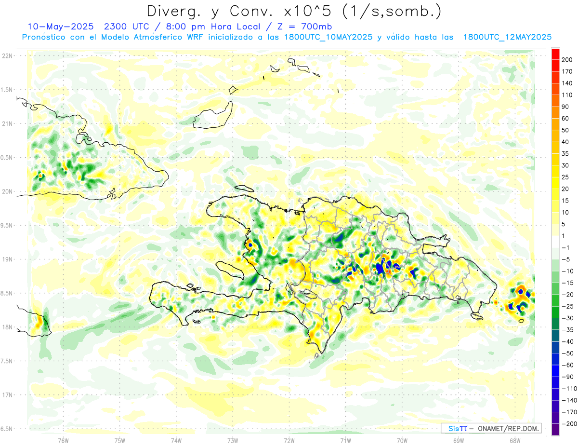The image size is (578, 447).
Task: Click the positive 50 color scale value
Action: tap(565, 130)
